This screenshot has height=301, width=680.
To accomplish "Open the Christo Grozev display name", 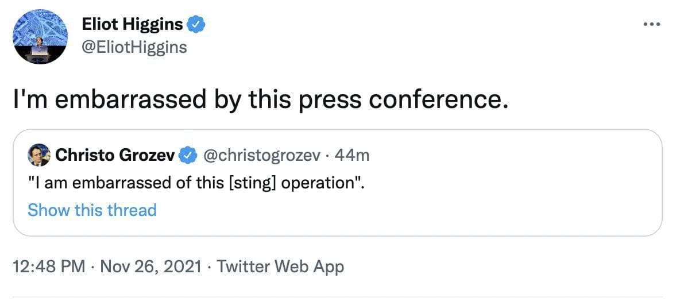I will tap(115, 155).
